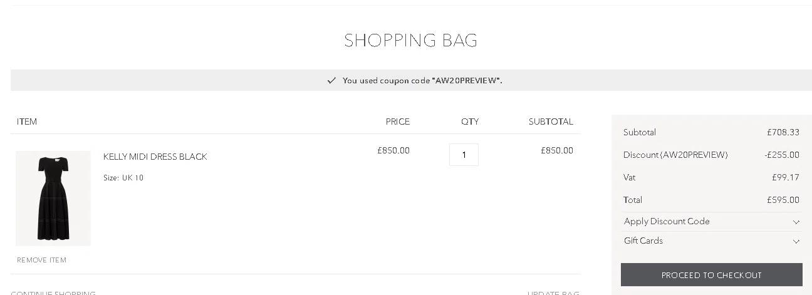Click the order total amount £595.00
Image resolution: width=812 pixels, height=295 pixels.
[783, 200]
